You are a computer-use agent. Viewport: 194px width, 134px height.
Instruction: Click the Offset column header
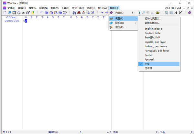click(12, 17)
